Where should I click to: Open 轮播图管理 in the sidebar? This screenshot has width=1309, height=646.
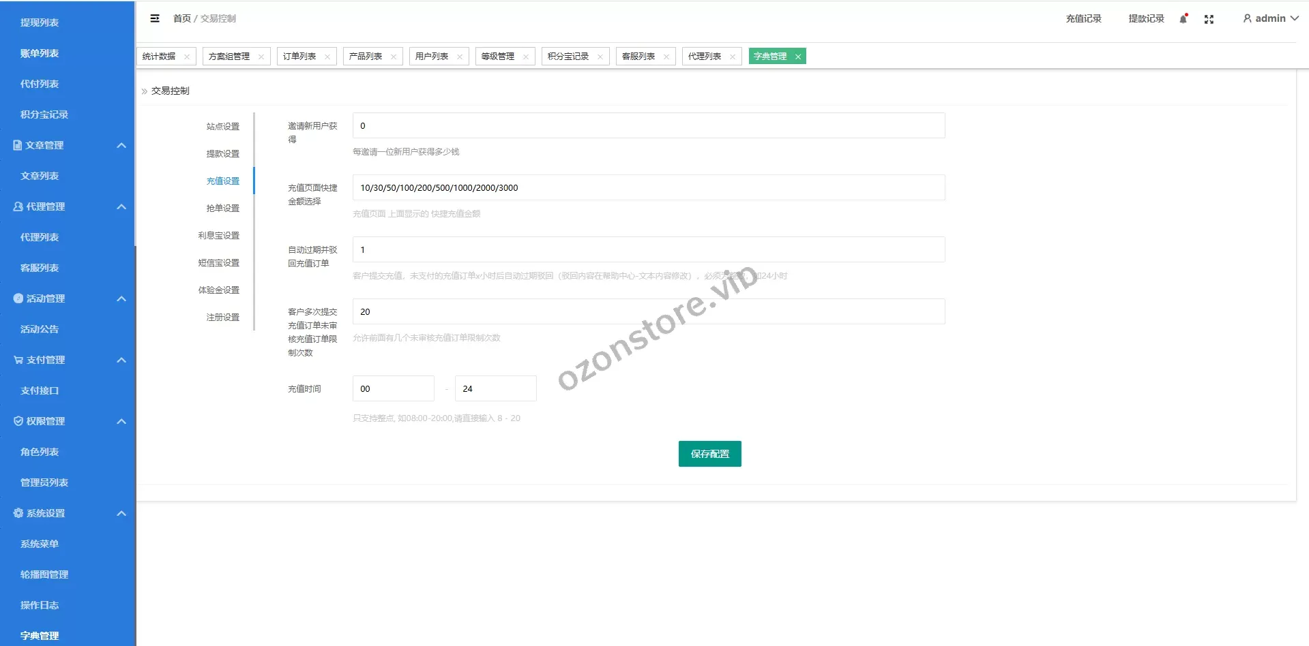[x=44, y=574]
